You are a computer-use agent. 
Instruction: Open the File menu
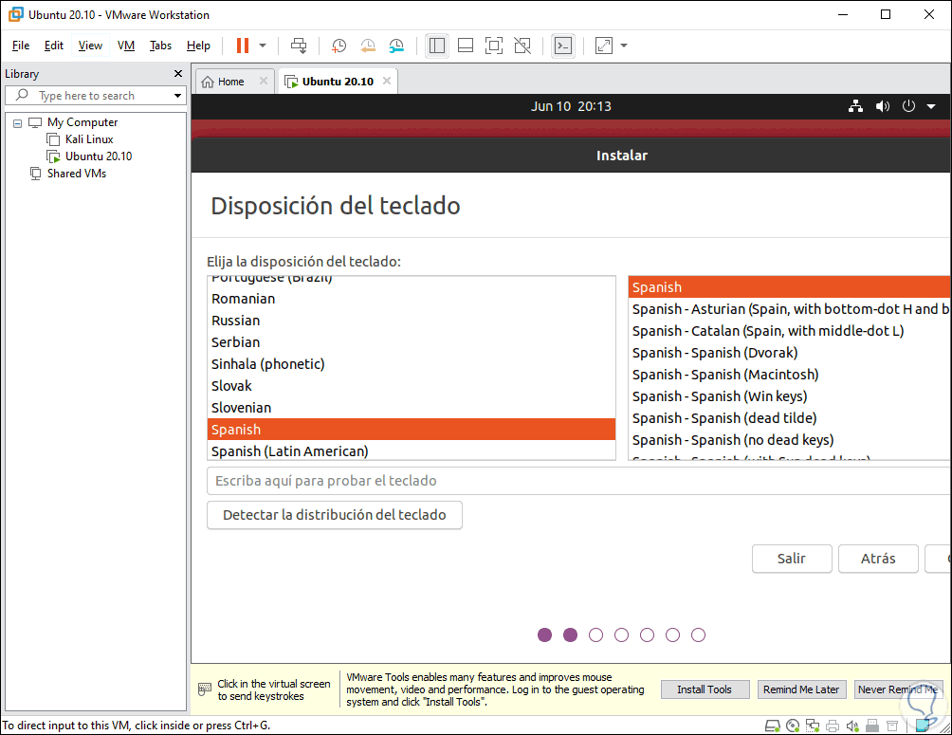pyautogui.click(x=21, y=46)
